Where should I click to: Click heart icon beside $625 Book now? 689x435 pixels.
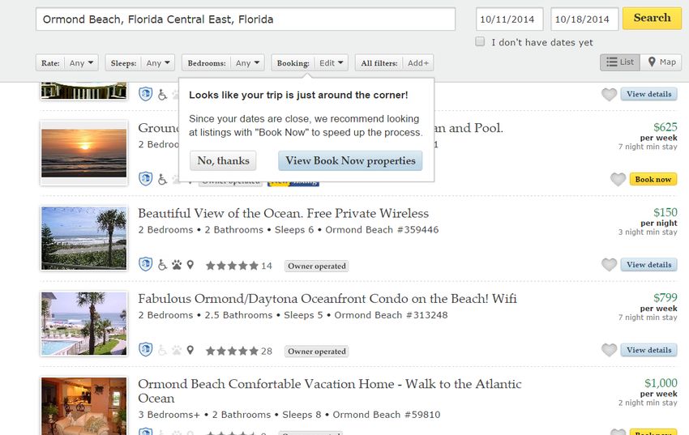(x=618, y=179)
